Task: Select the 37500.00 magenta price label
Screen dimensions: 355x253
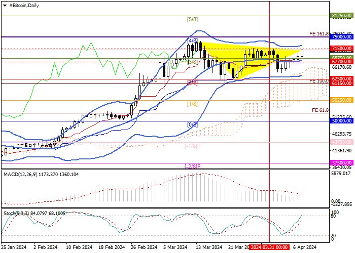Action: coord(342,162)
